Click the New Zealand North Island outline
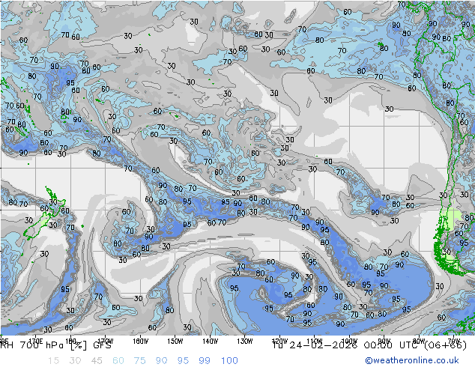The height and width of the screenshot is (367, 475). tap(55, 200)
